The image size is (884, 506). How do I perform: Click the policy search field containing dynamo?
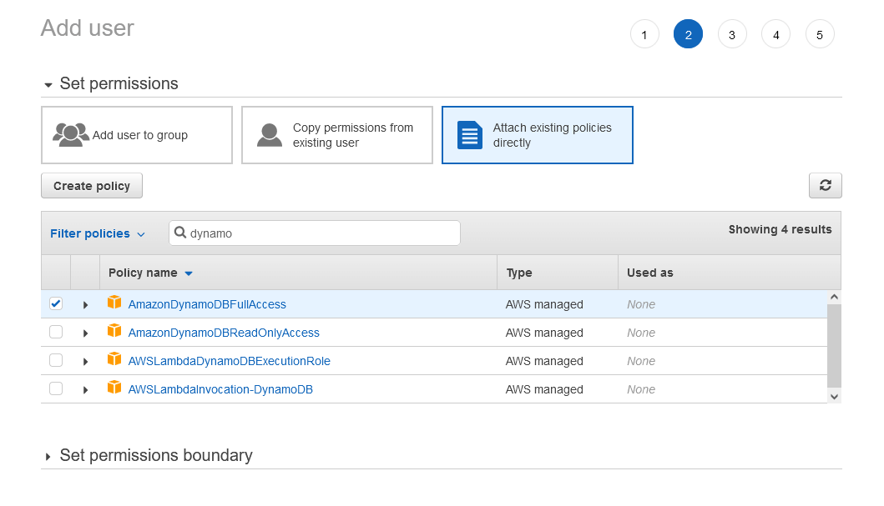click(315, 233)
